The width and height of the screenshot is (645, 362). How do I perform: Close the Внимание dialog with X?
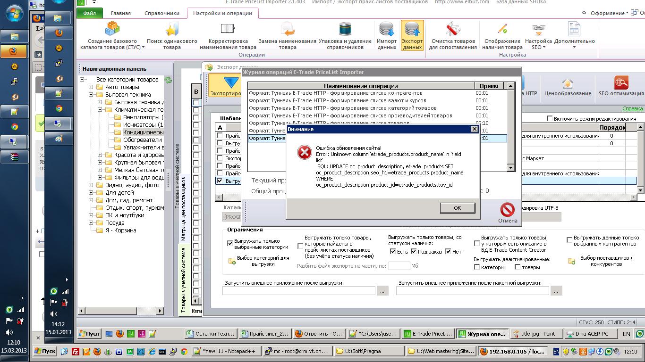[475, 129]
